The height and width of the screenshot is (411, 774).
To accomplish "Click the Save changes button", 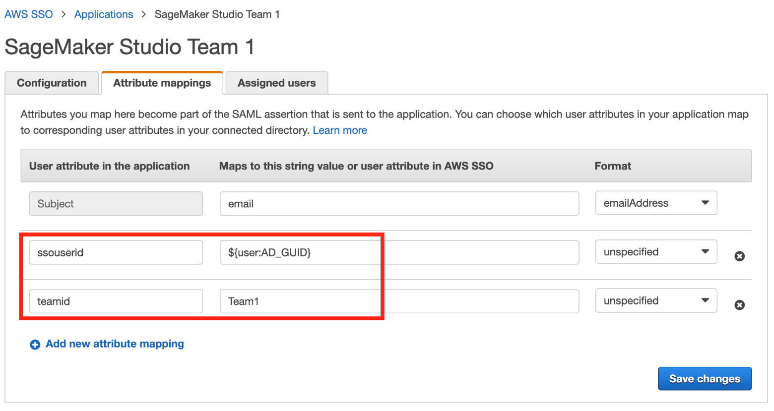I will (704, 379).
